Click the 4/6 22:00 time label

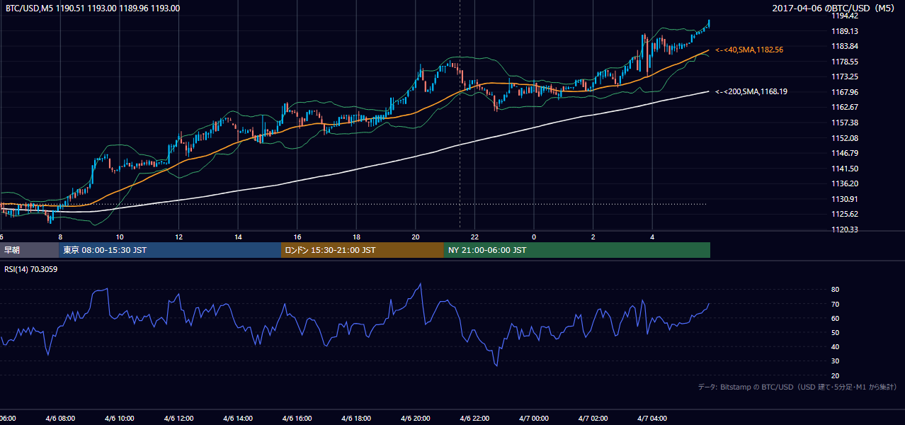point(475,419)
